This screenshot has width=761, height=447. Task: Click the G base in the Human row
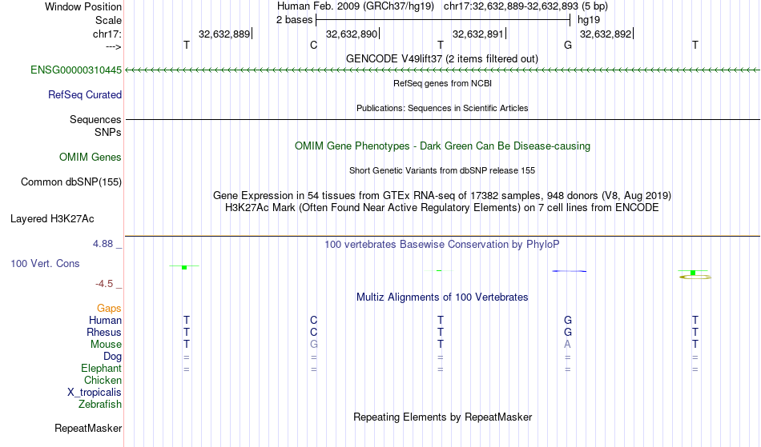click(x=568, y=320)
